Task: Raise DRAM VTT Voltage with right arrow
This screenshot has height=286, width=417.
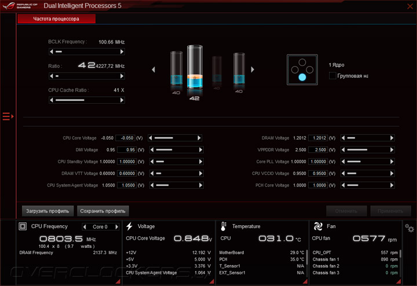Action: (x=200, y=173)
